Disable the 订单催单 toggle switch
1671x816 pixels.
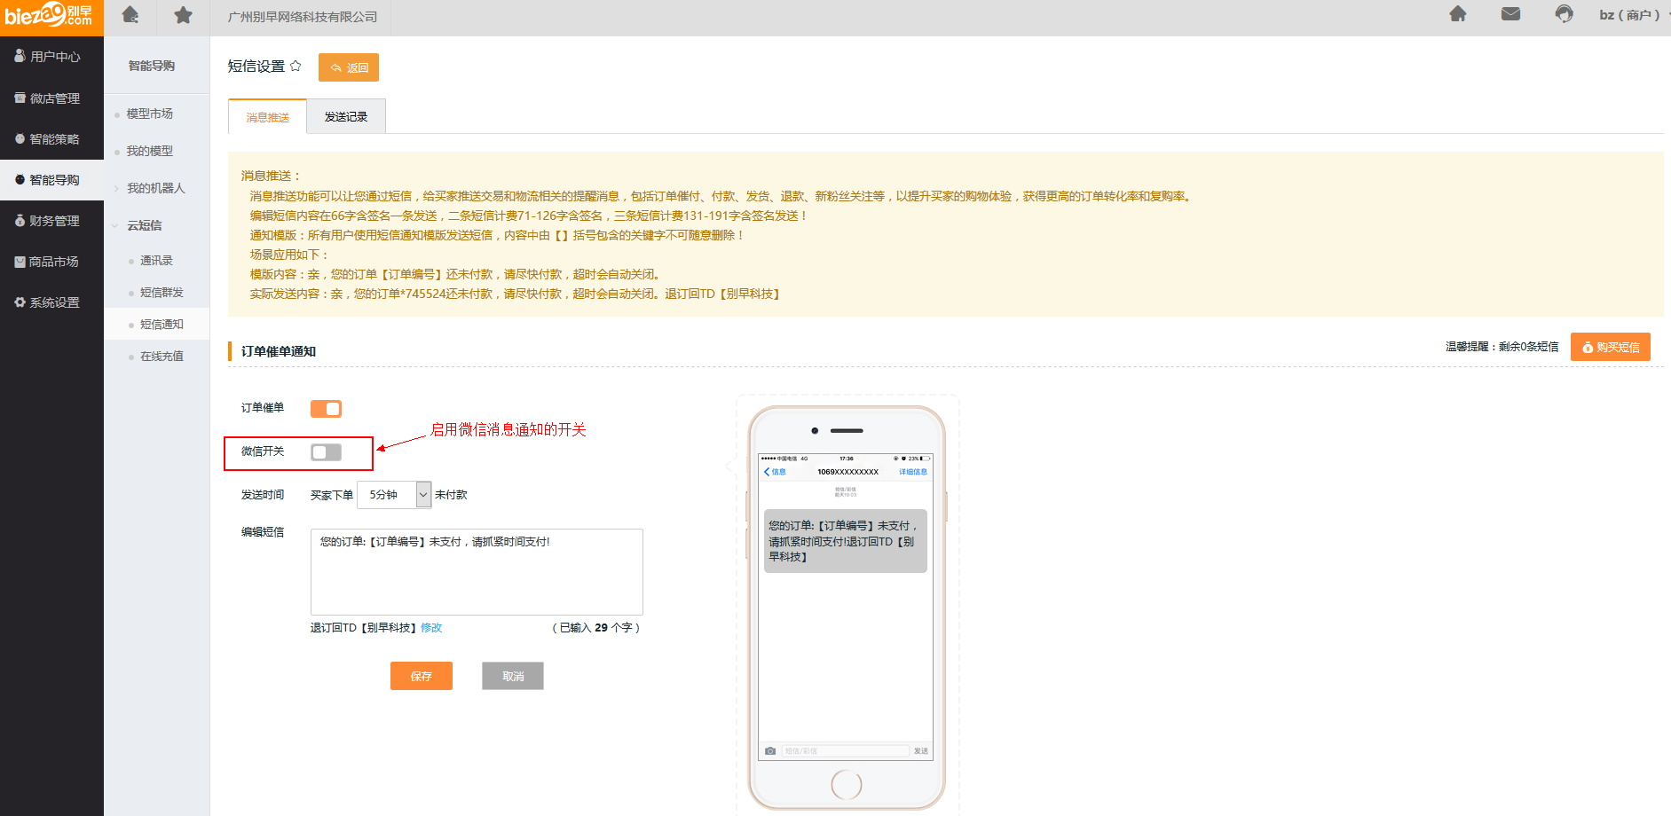tap(326, 409)
